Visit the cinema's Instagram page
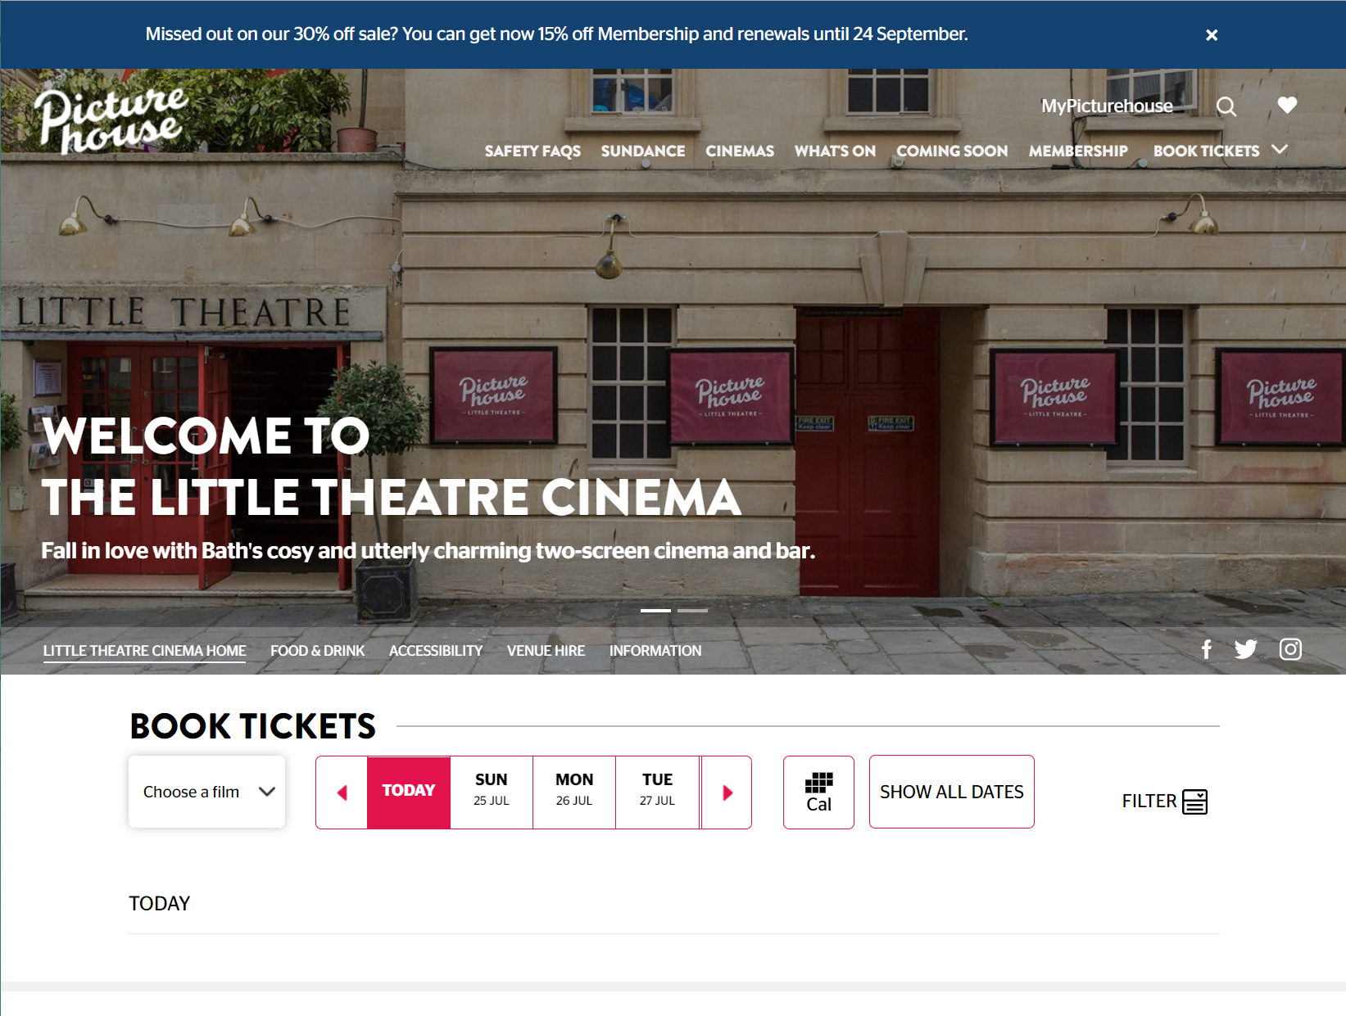1346x1016 pixels. tap(1290, 649)
